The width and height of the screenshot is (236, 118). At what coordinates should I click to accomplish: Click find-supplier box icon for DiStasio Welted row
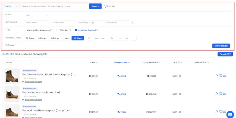[x=224, y=76]
